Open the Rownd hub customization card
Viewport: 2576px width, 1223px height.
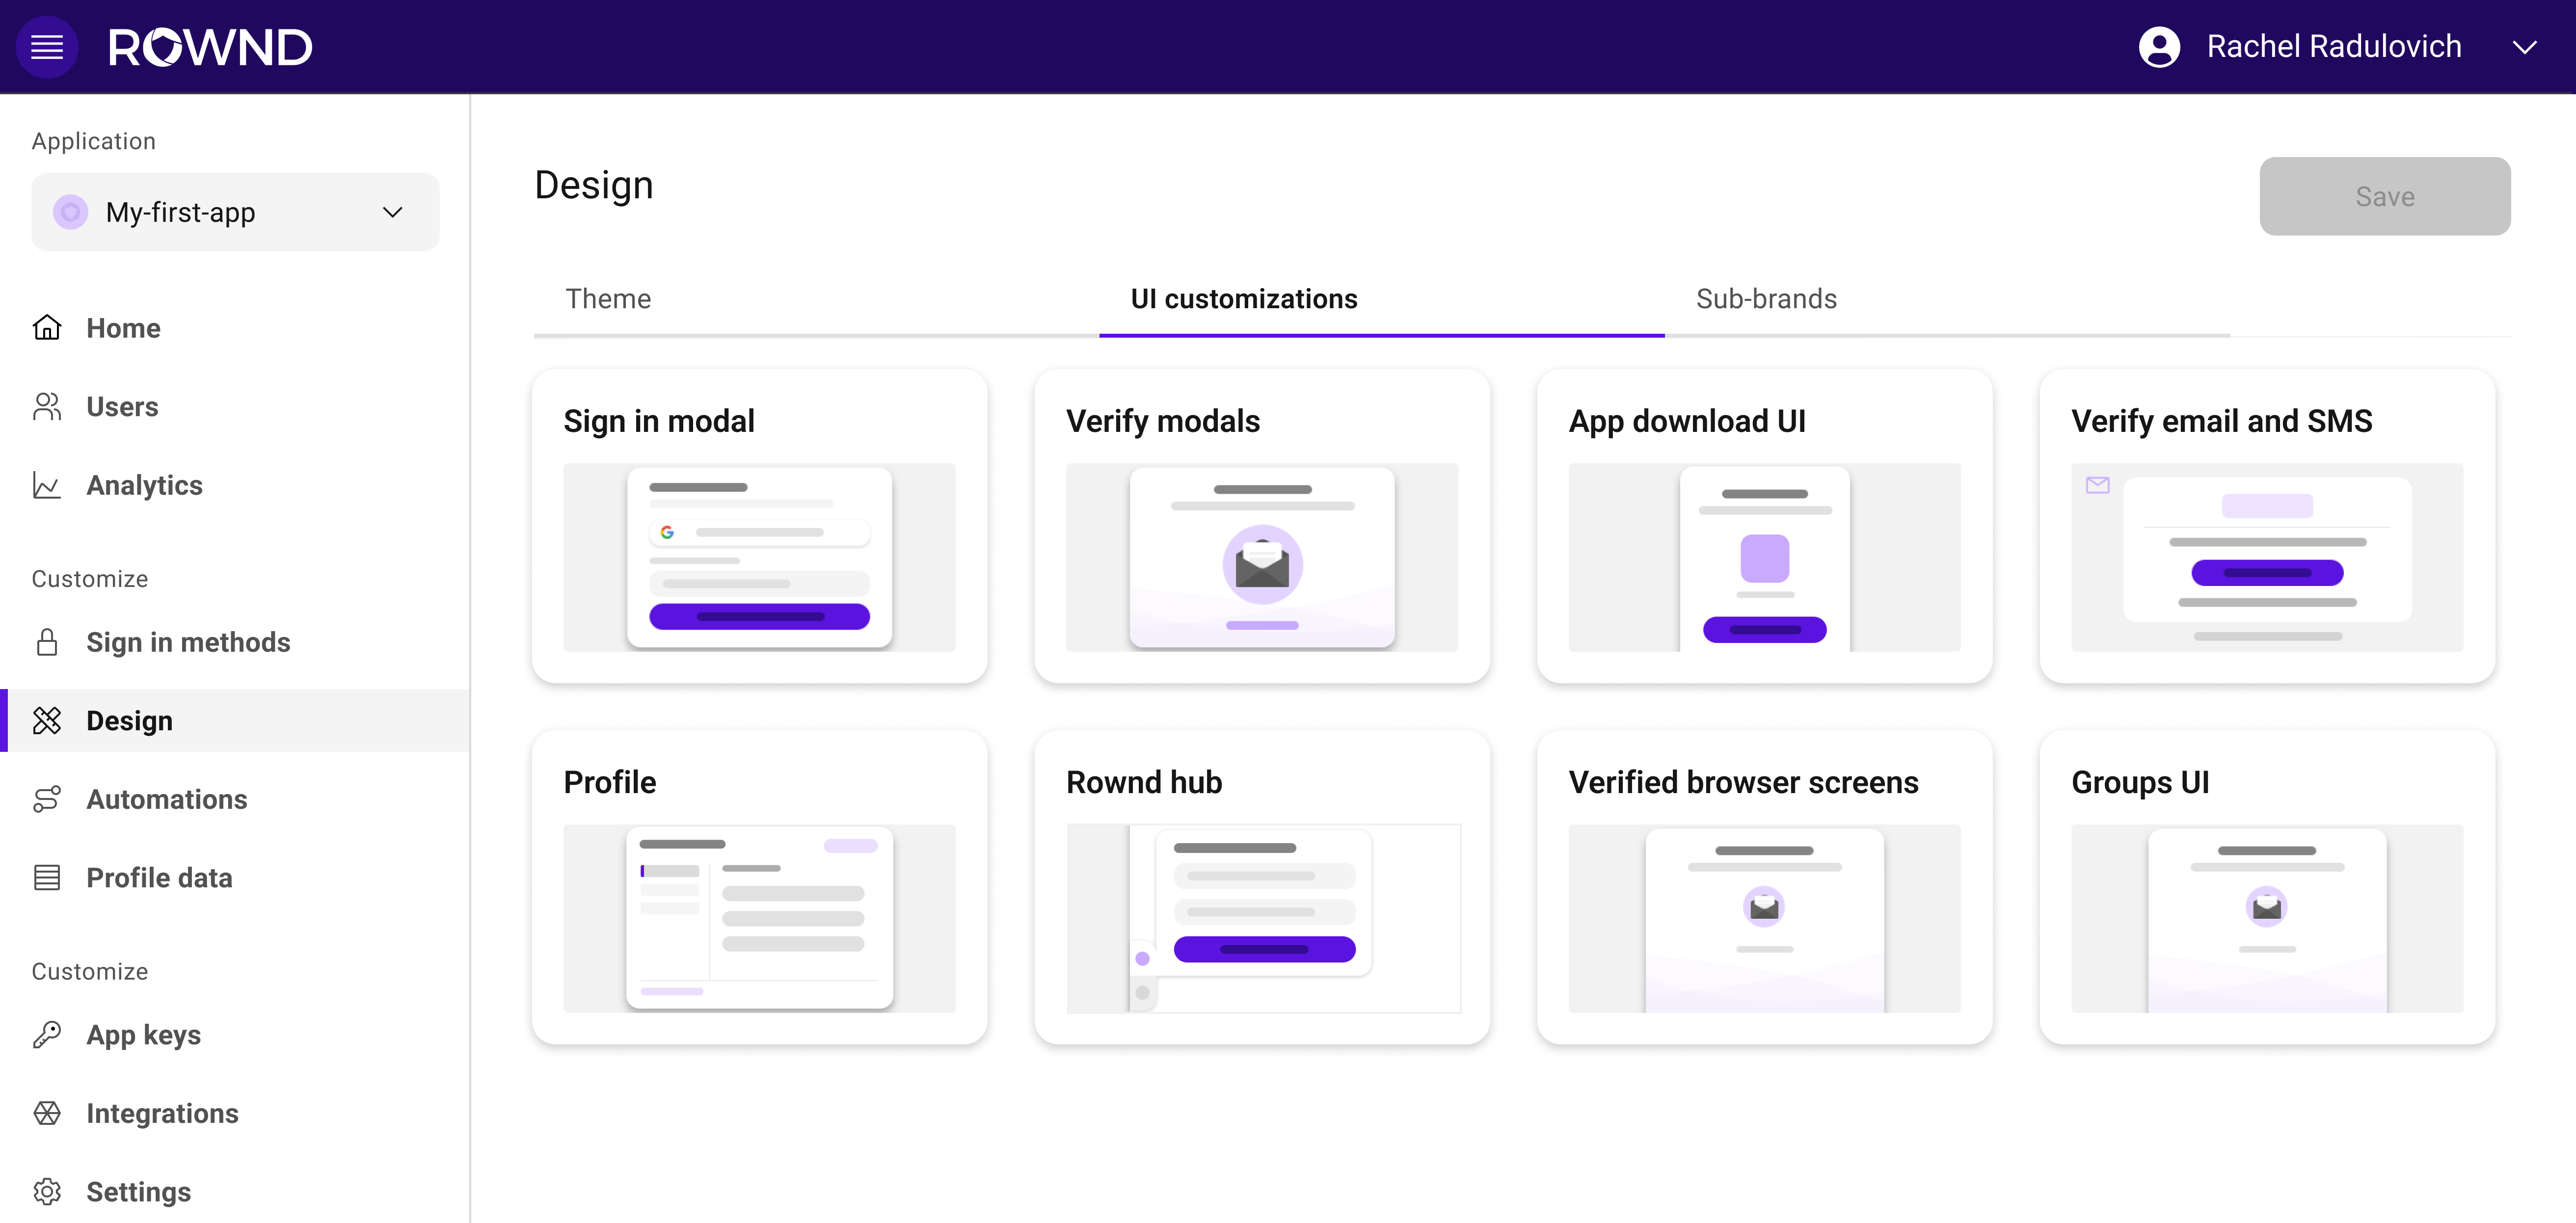coord(1262,888)
